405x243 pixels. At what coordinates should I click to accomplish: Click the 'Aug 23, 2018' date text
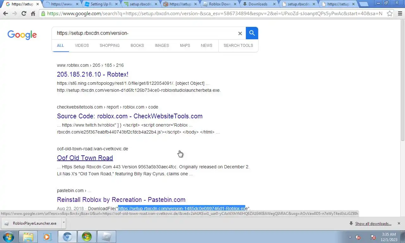pos(70,209)
